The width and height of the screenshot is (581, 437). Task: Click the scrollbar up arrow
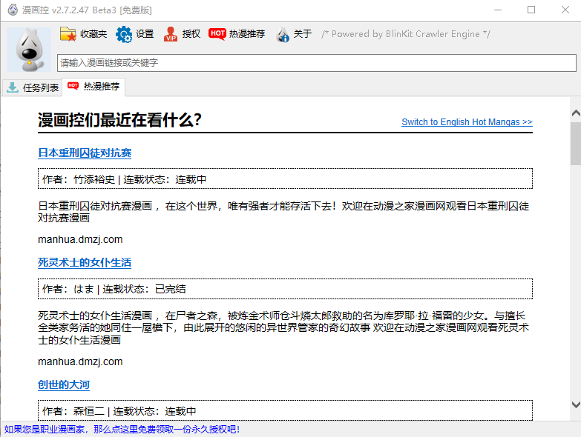pos(575,113)
